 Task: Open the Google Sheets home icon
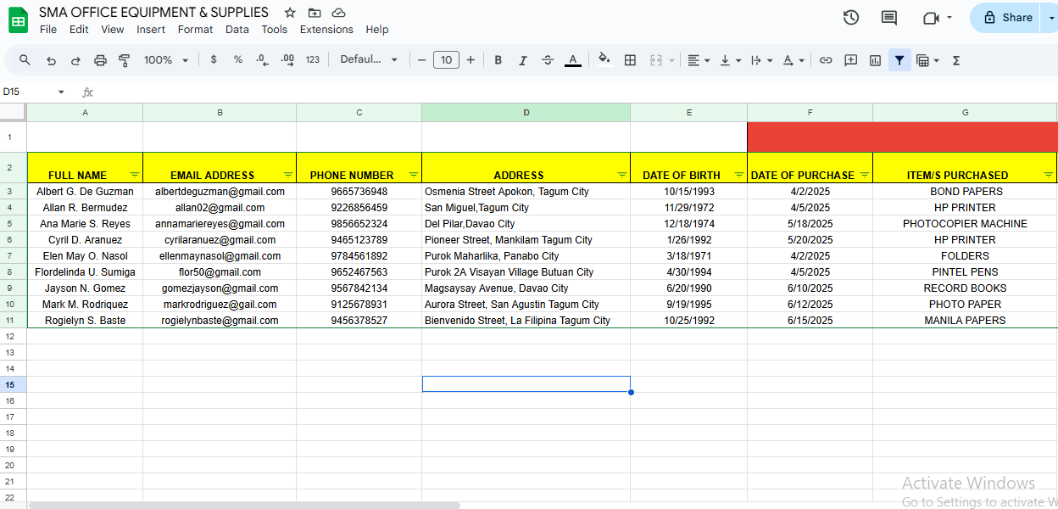click(x=19, y=20)
